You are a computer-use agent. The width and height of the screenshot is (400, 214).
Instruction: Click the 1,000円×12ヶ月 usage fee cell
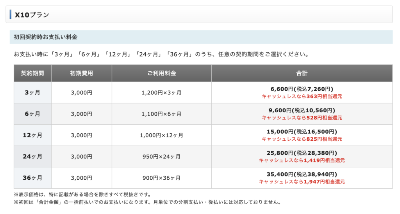tap(162, 135)
